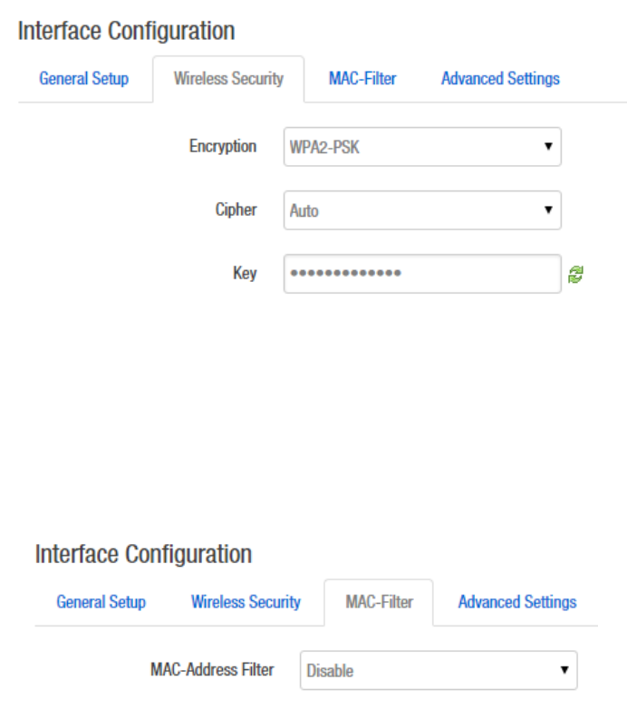Go to Advanced Settings tab in lower panel

[517, 602]
